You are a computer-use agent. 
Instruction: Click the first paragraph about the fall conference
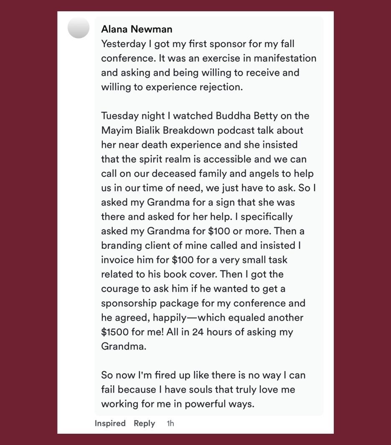208,65
